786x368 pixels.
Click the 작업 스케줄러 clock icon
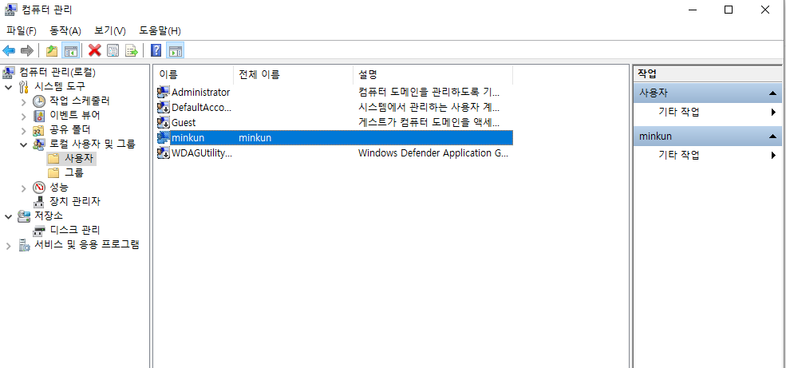[38, 101]
